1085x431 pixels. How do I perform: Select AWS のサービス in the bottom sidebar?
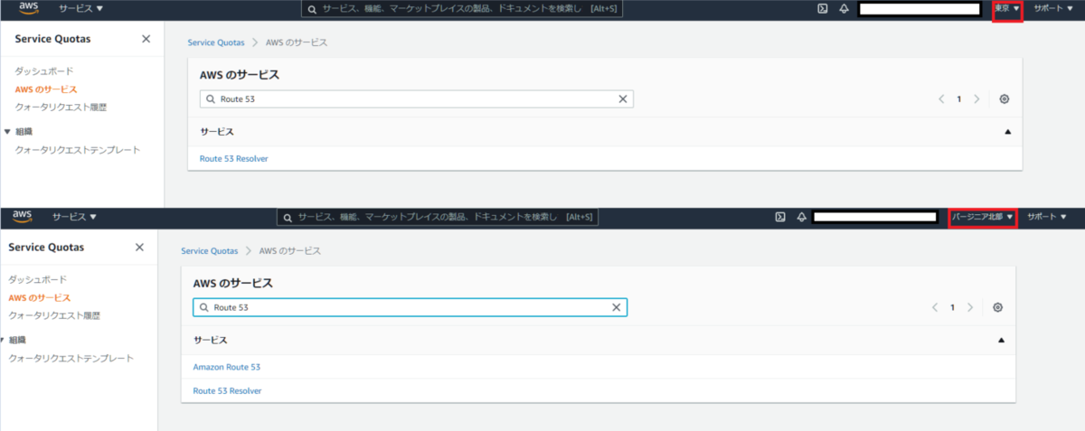click(x=39, y=297)
